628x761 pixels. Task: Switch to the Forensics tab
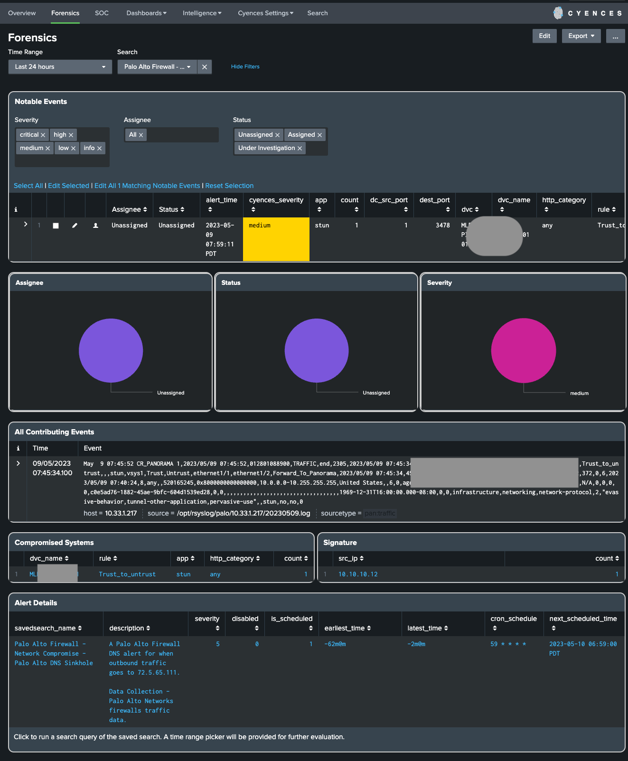(x=66, y=13)
